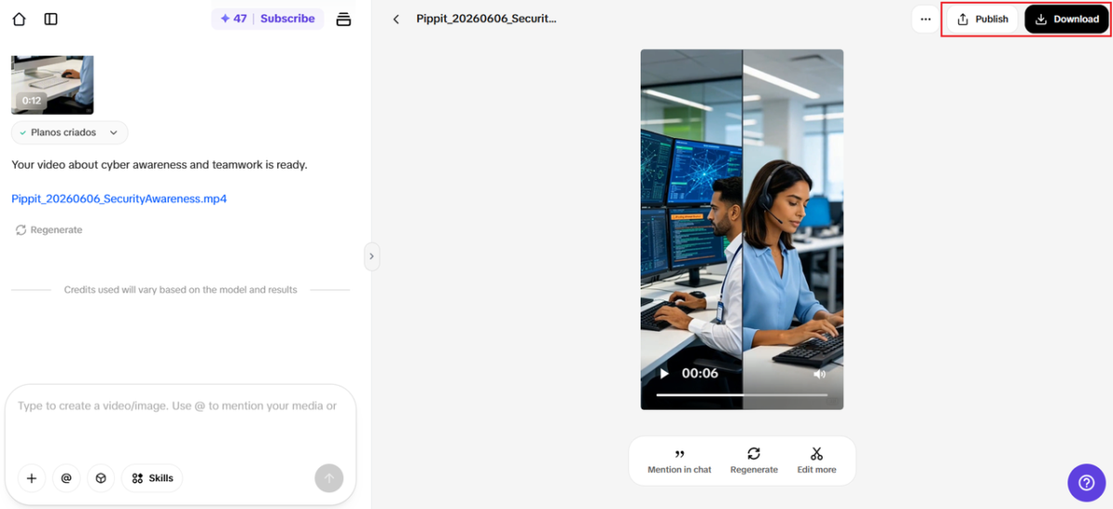Click the Publish button
Viewport: 1113px width, 509px height.
(982, 19)
